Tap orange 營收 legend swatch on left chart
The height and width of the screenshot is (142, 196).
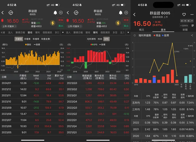(x=26, y=44)
